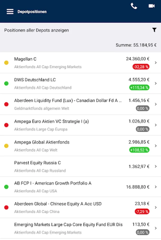Image resolution: width=161 pixels, height=240 pixels.
Task: Click the -32,28 % red badge
Action: click(x=141, y=67)
